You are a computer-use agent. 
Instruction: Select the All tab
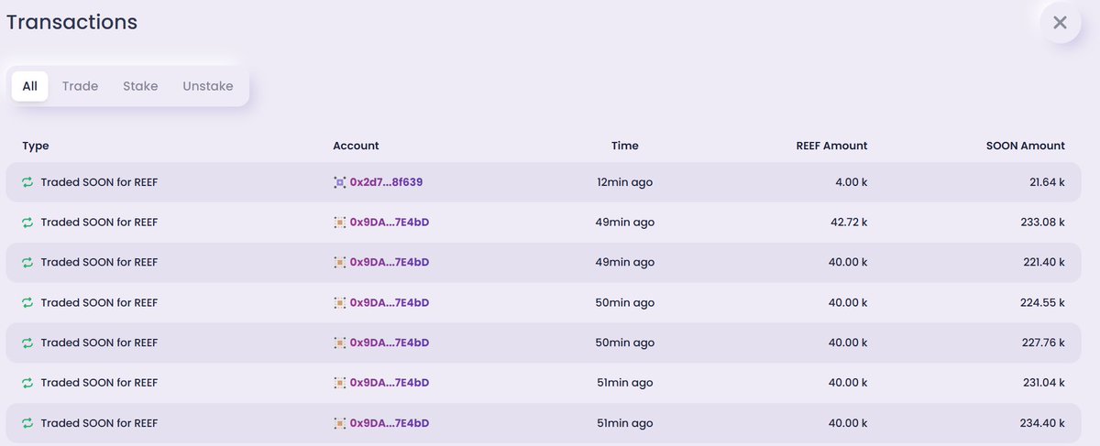point(30,86)
